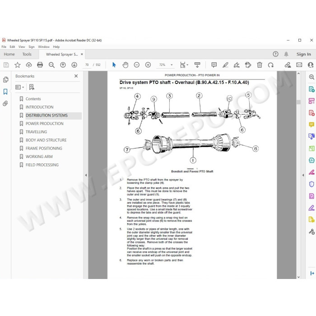Click the stamp tool icon

click(248, 65)
